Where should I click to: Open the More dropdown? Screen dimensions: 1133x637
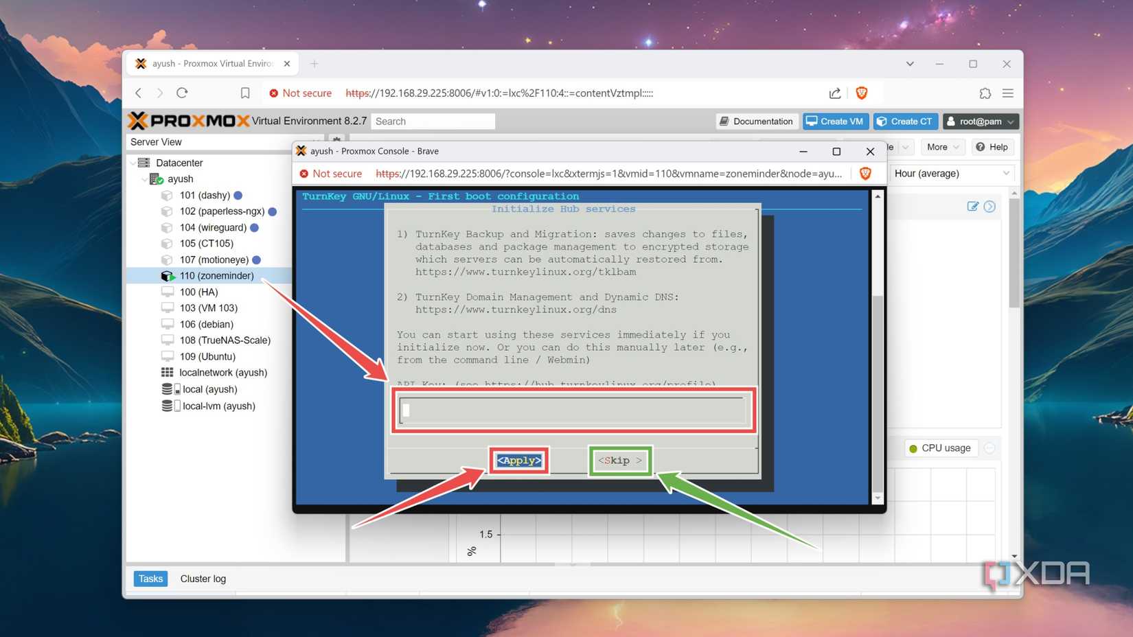[x=941, y=147]
